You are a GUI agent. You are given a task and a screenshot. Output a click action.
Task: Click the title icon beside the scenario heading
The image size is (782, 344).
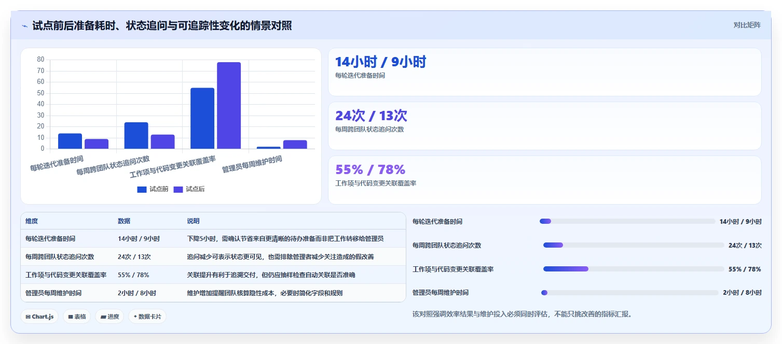point(24,26)
